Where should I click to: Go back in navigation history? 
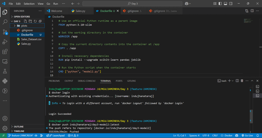(73, 4)
